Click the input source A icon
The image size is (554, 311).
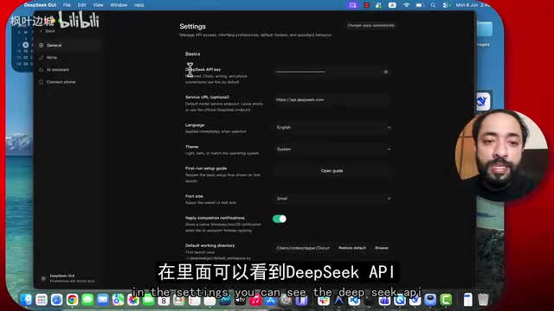(x=392, y=5)
